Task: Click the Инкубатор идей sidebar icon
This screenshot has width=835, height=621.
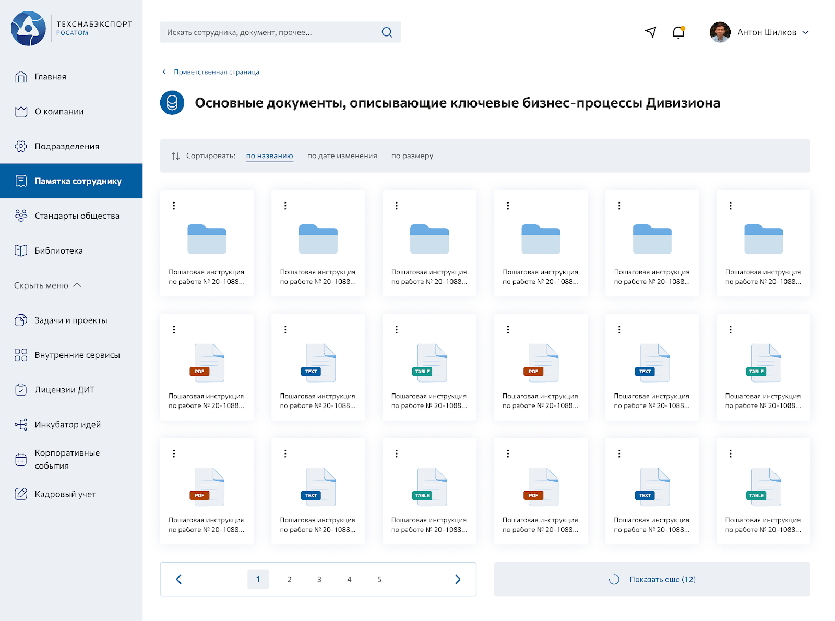Action: 21,425
